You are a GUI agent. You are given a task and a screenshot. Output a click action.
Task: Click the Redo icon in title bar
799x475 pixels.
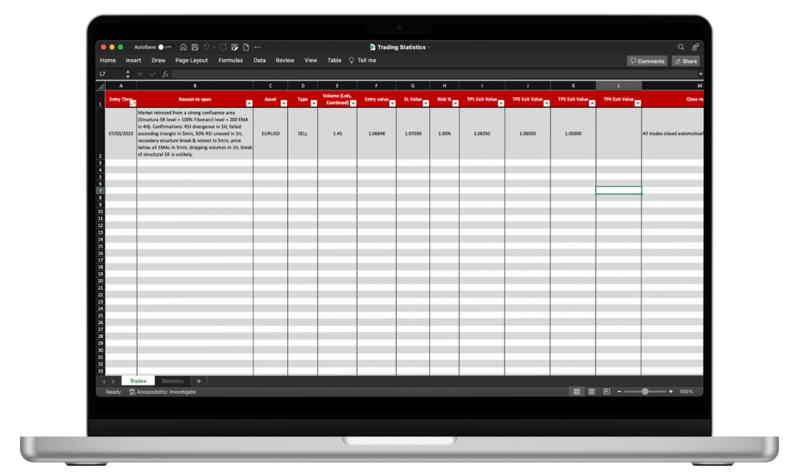pyautogui.click(x=223, y=47)
